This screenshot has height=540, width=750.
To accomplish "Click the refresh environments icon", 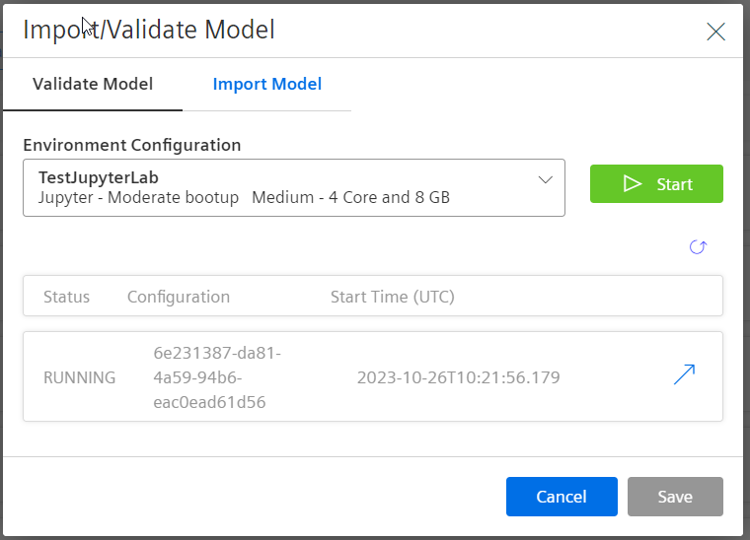I will 698,247.
